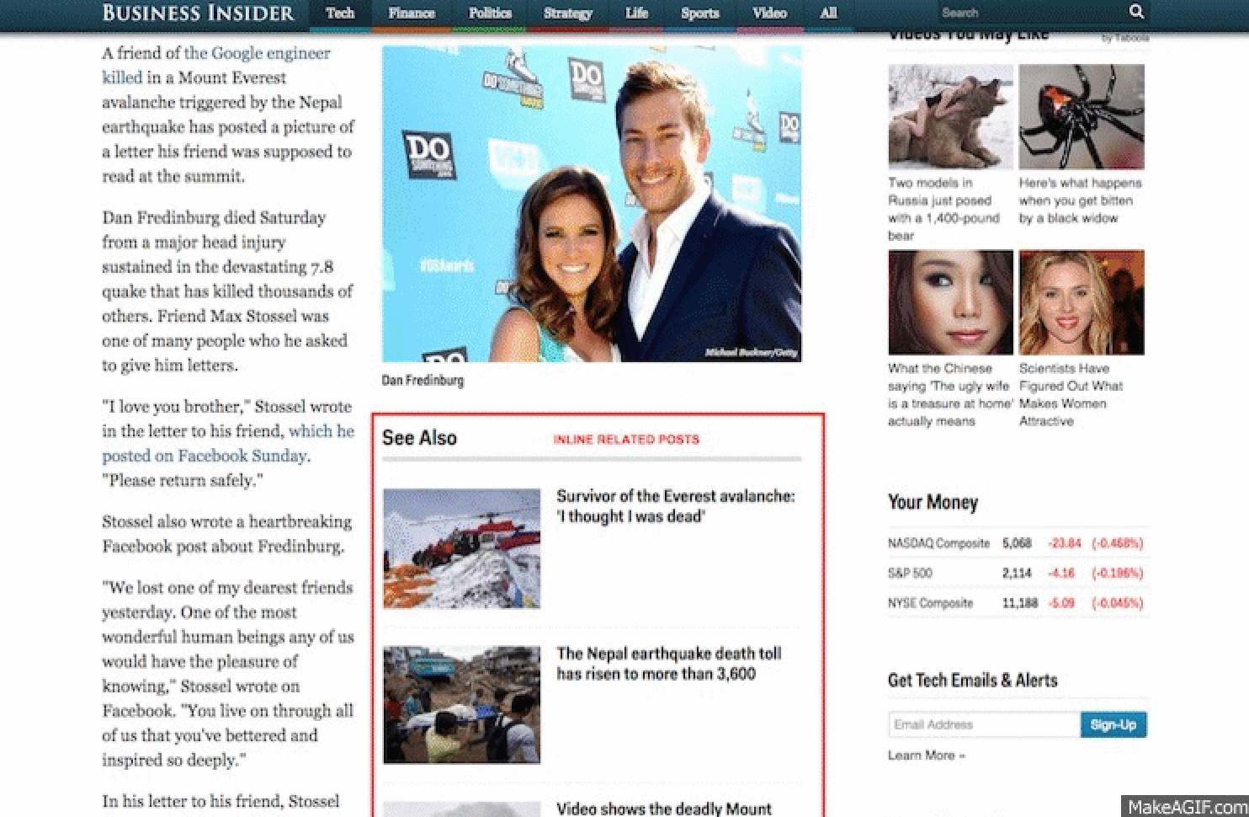Open the Politics menu tab
1249x817 pixels.
(490, 13)
